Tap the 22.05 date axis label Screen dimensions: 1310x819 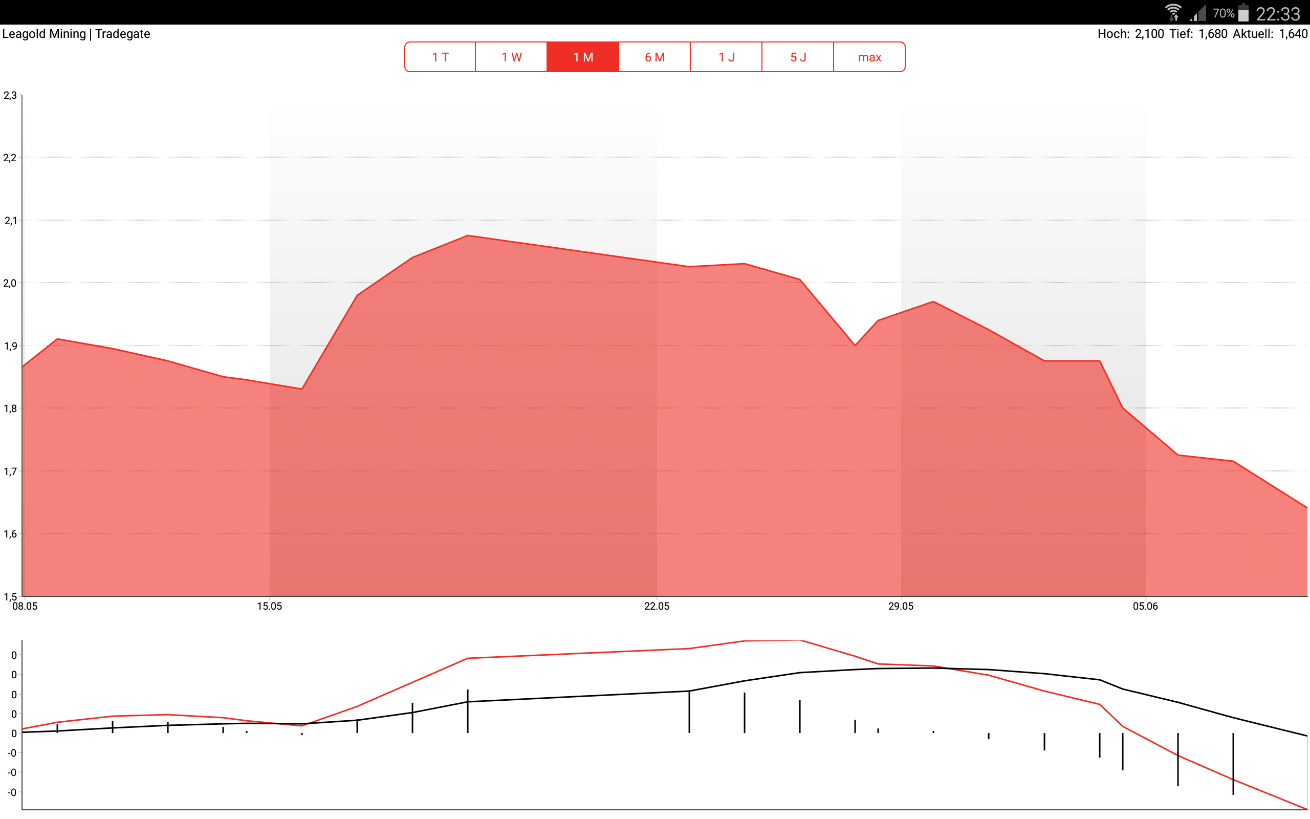click(657, 606)
